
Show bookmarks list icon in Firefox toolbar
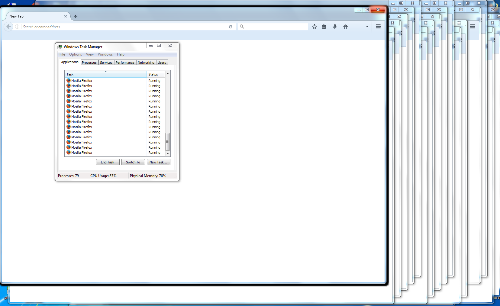(324, 27)
